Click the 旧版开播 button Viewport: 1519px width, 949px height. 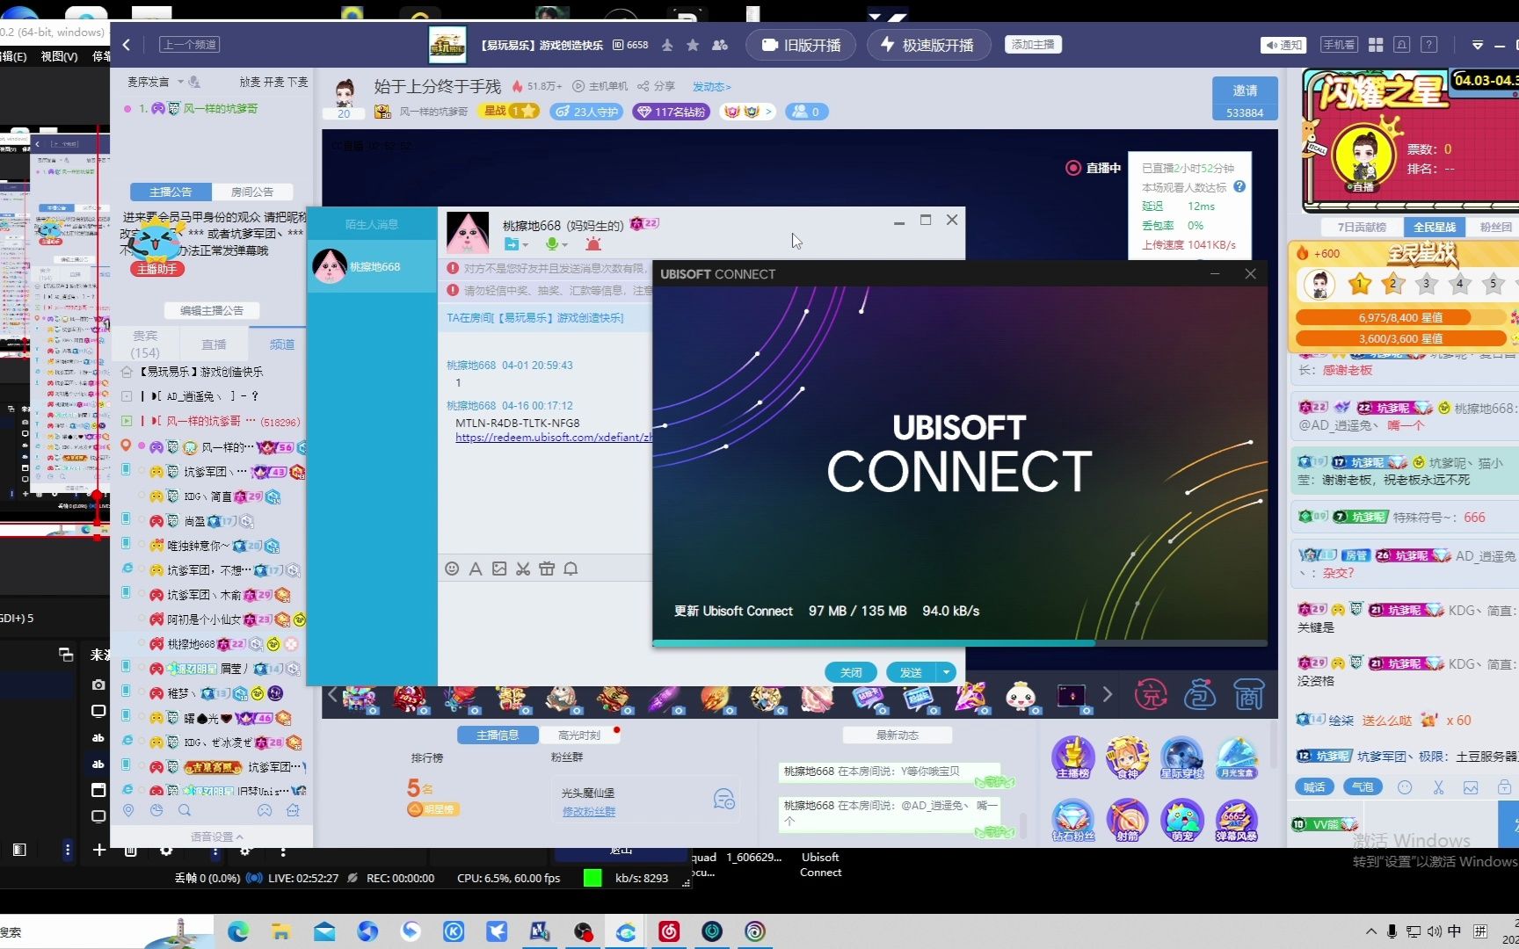click(801, 45)
